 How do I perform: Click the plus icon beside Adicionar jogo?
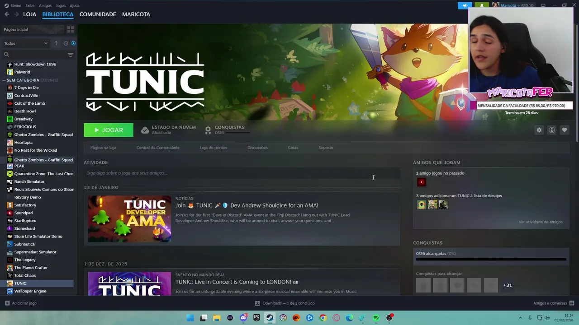(7, 303)
